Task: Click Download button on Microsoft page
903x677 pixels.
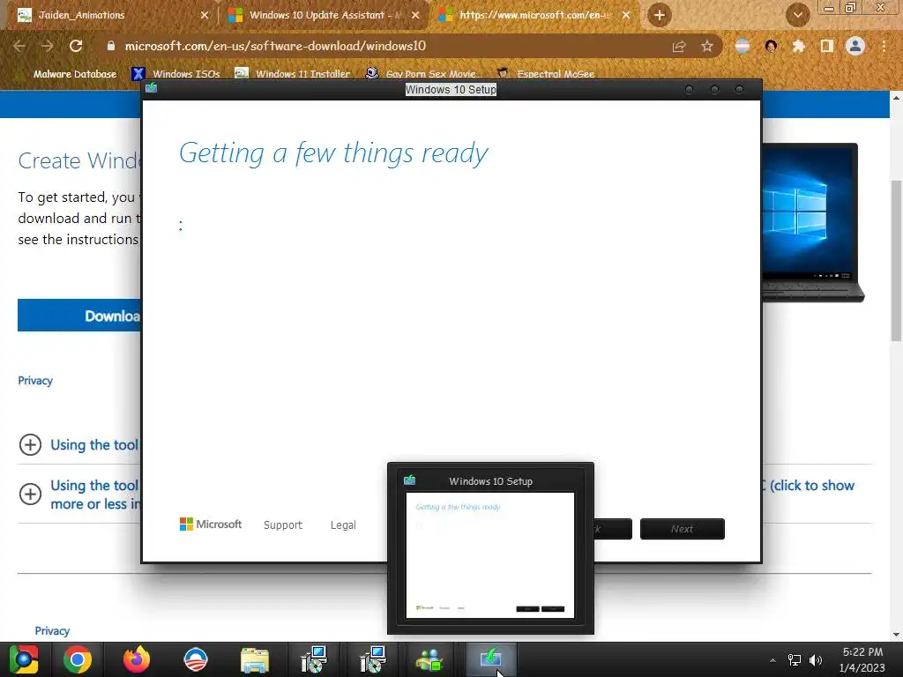Action: click(x=79, y=316)
